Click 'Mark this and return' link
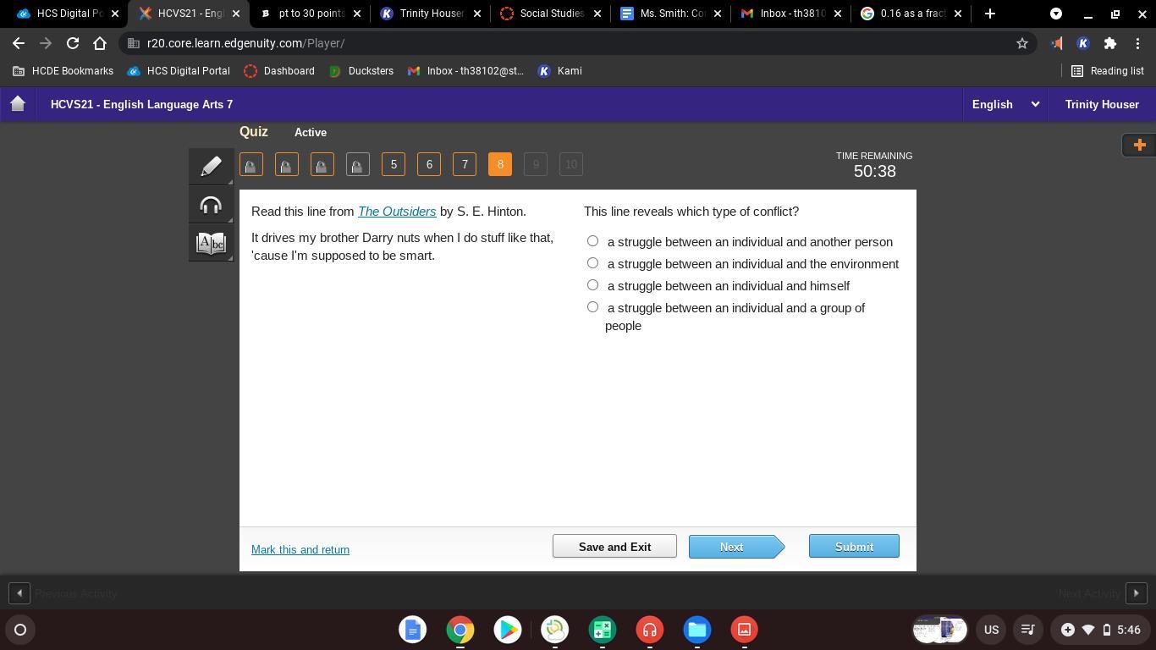The height and width of the screenshot is (650, 1156). coord(300,550)
